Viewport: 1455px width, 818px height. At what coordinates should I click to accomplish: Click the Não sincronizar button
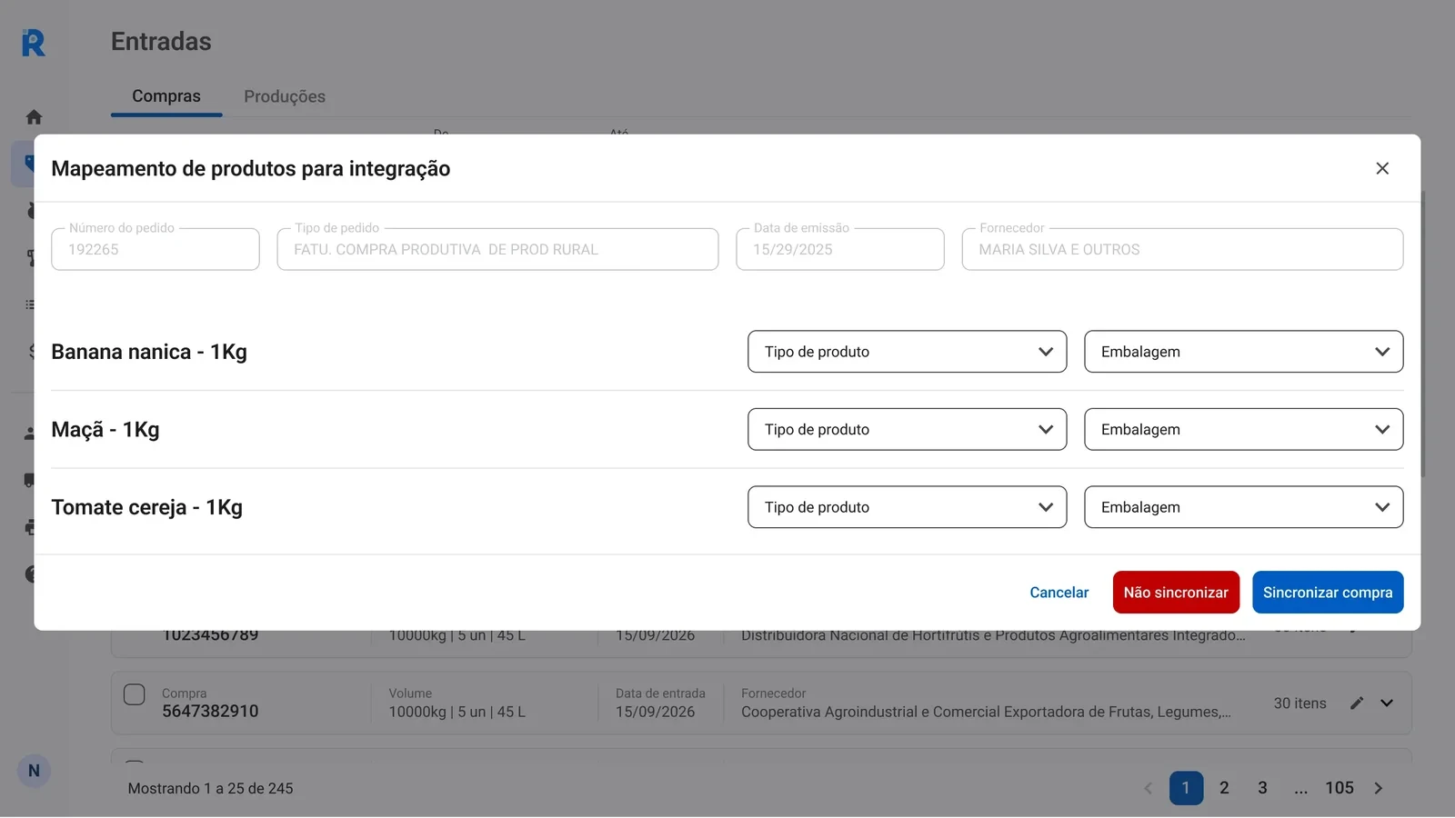tap(1176, 592)
